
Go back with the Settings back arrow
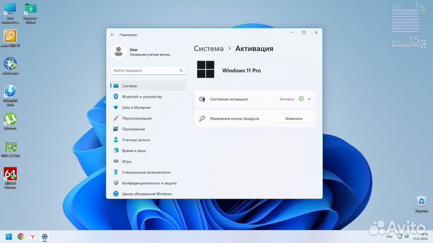pyautogui.click(x=112, y=35)
